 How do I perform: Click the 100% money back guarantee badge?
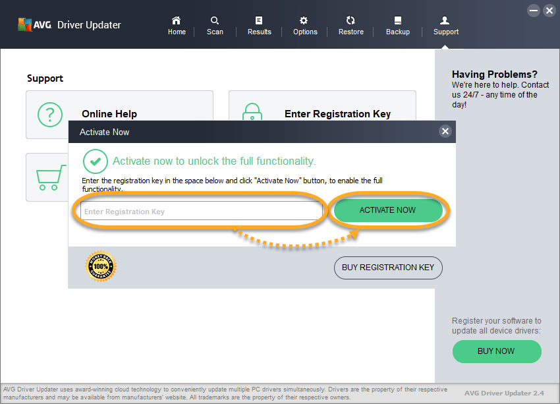click(x=101, y=266)
